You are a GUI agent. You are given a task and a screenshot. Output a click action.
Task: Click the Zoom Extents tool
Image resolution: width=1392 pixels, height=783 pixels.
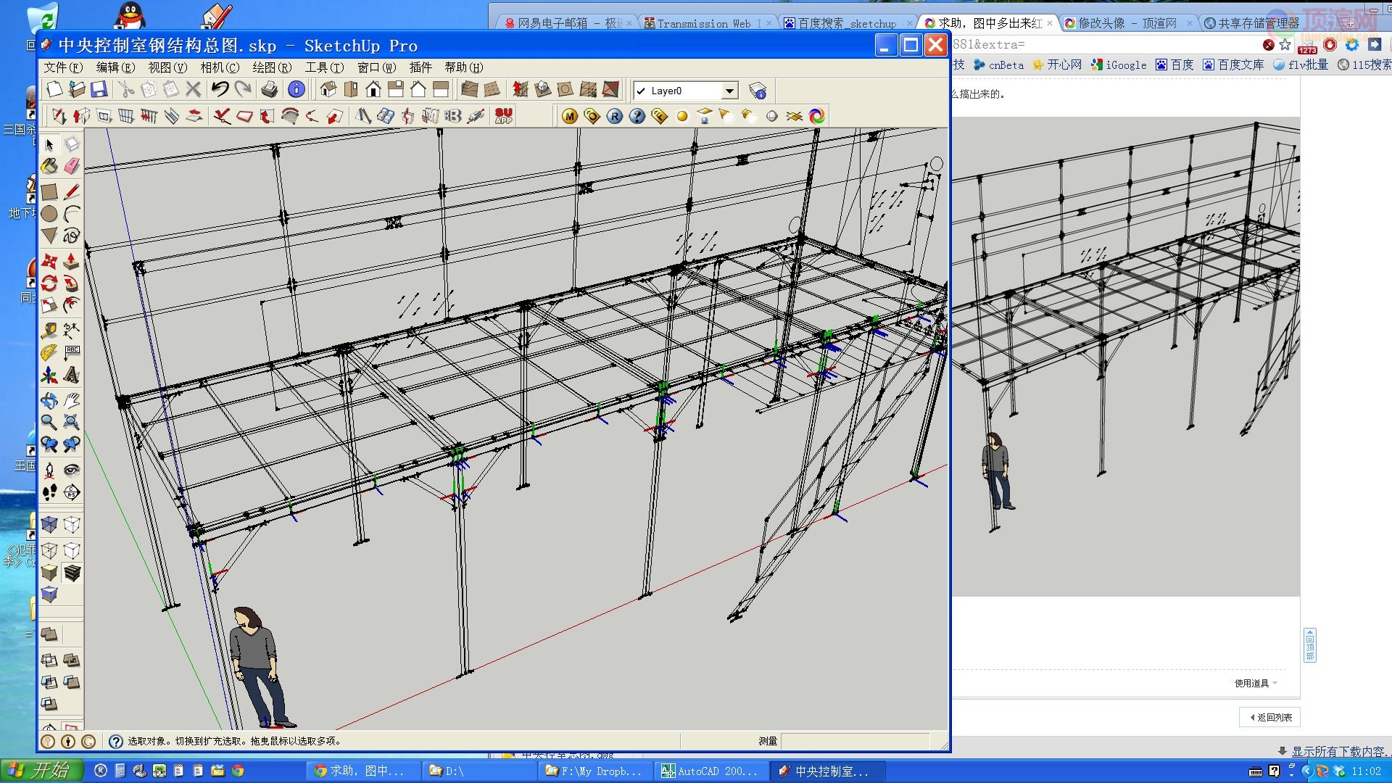(71, 422)
